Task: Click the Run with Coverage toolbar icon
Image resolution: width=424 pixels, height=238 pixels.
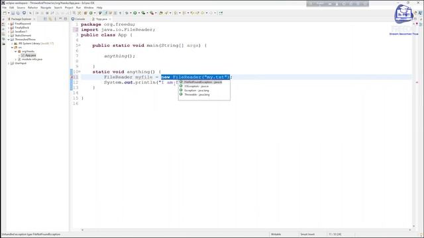Action: pyautogui.click(x=143, y=13)
